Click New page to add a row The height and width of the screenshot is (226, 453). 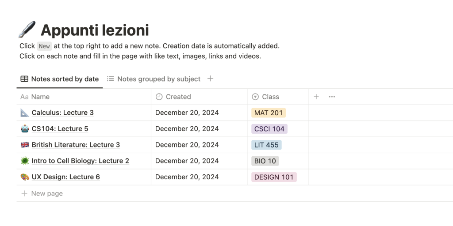pyautogui.click(x=47, y=193)
